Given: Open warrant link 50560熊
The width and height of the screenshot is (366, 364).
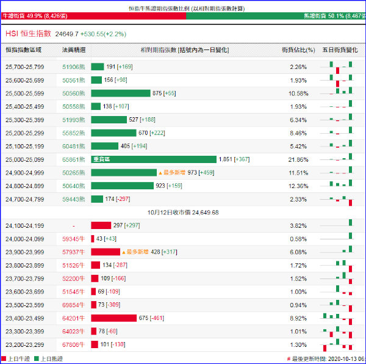Looking at the screenshot, I should [x=74, y=93].
